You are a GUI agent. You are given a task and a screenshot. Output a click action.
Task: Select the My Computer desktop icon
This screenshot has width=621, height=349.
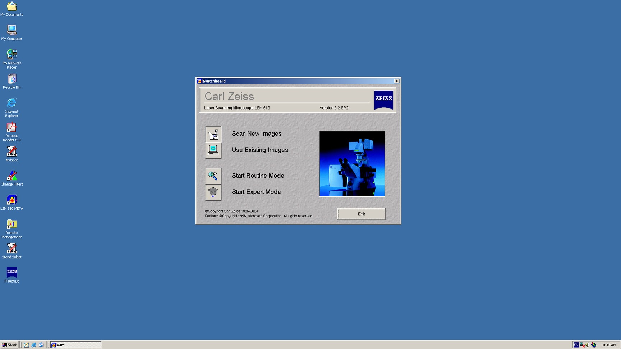coord(12,33)
